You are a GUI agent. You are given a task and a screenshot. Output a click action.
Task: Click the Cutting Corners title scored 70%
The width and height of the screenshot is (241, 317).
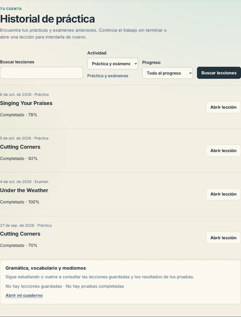point(20,234)
